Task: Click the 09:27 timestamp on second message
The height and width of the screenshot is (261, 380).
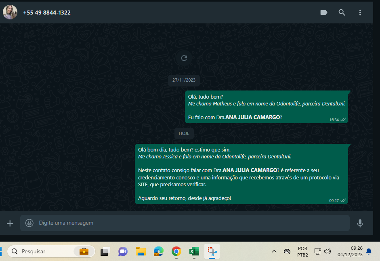Action: (334, 201)
